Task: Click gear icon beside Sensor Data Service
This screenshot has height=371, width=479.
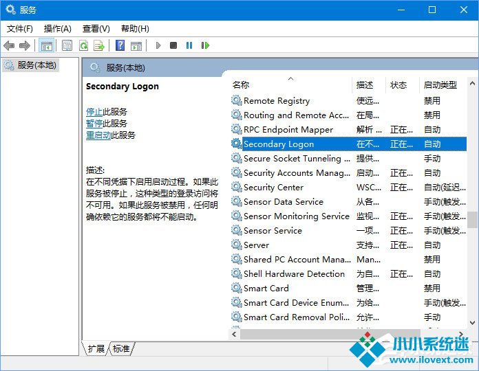Action: 237,201
